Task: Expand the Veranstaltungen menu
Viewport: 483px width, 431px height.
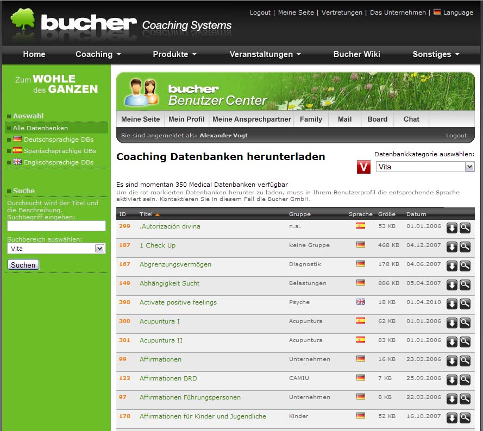Action: coord(265,54)
